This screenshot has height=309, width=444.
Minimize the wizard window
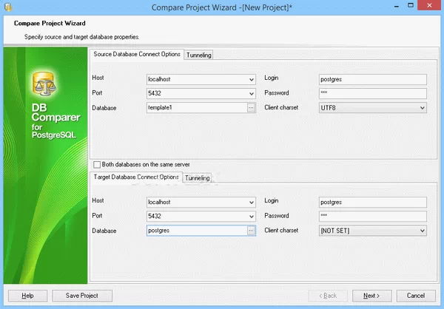coord(397,6)
